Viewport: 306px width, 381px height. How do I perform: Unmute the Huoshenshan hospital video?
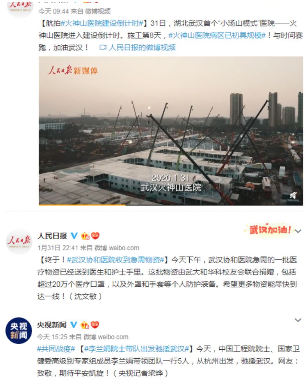tap(293, 195)
